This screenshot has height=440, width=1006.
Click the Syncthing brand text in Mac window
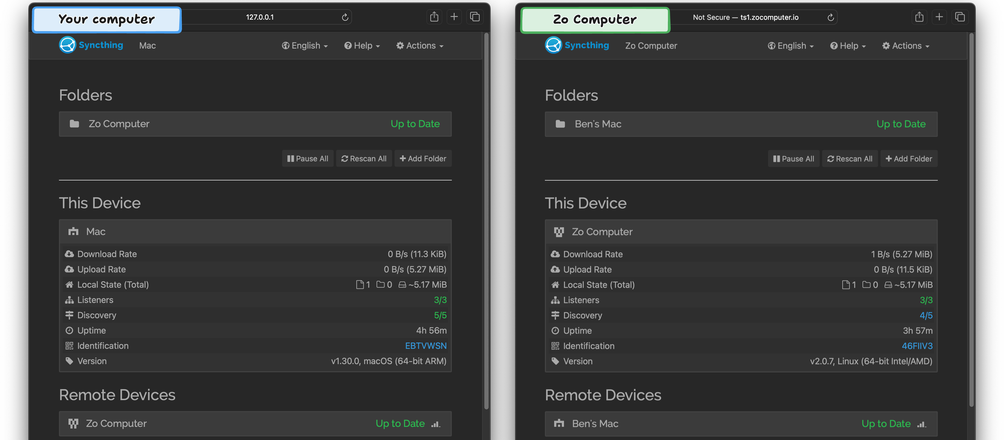101,45
